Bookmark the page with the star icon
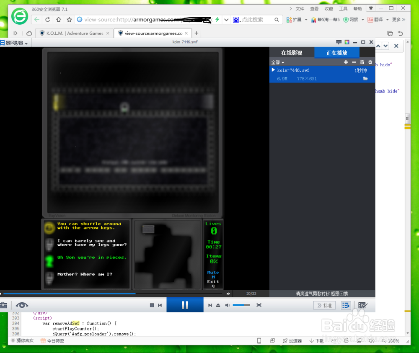This screenshot has height=353, width=419. [x=69, y=20]
